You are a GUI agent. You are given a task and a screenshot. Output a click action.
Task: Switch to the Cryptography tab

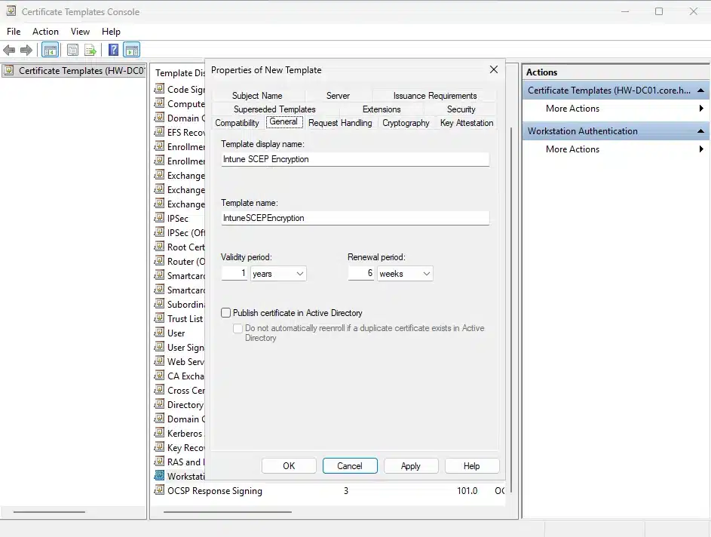[406, 123]
